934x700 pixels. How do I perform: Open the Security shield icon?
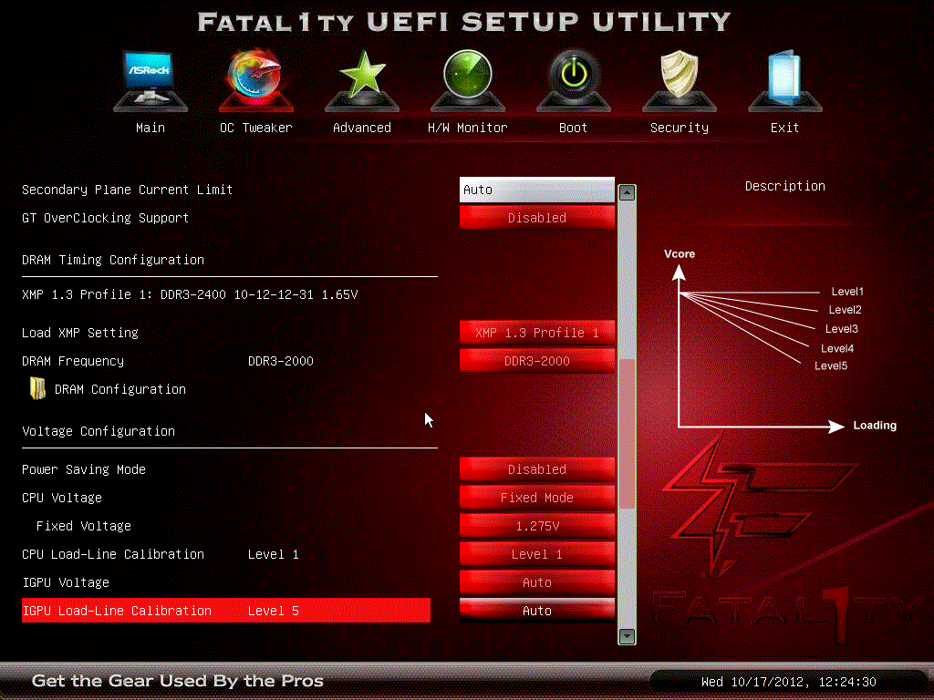pyautogui.click(x=679, y=80)
